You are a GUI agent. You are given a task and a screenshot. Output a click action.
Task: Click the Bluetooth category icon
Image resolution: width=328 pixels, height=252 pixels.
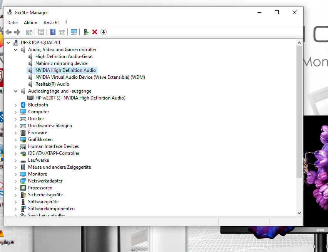click(23, 105)
